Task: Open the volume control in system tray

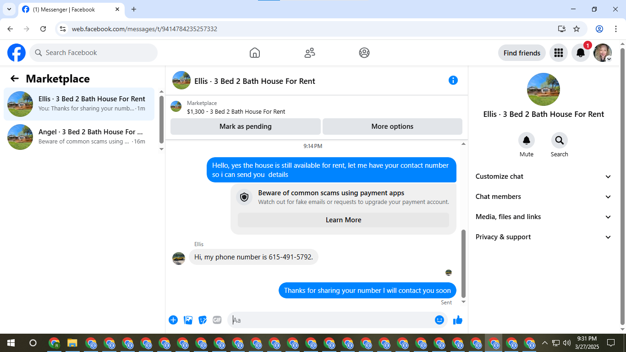Action: [x=567, y=342]
